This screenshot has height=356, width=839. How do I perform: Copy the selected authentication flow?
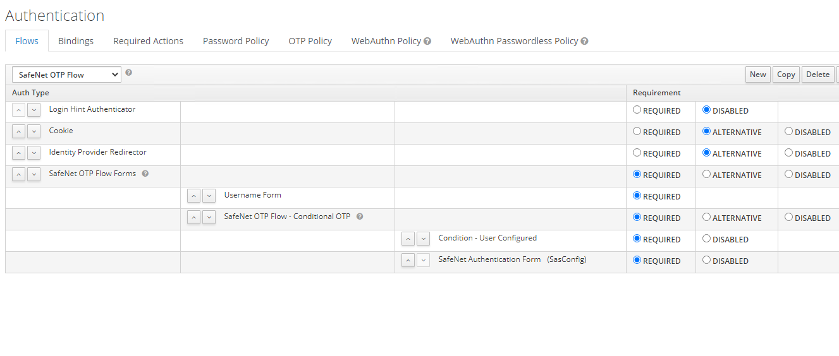coord(786,74)
